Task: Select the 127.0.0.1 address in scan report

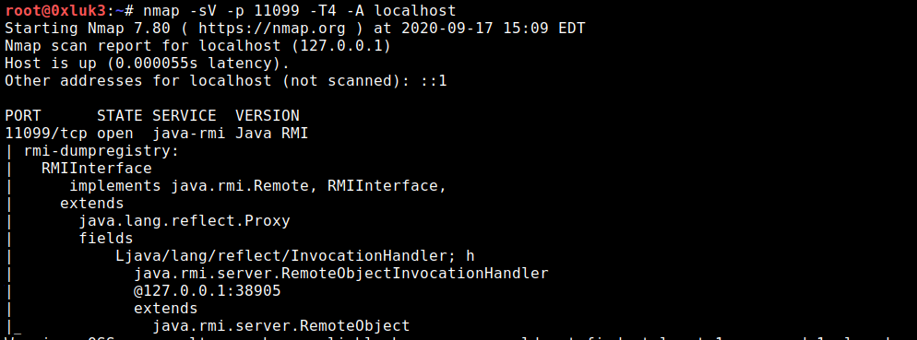Action: tap(339, 45)
